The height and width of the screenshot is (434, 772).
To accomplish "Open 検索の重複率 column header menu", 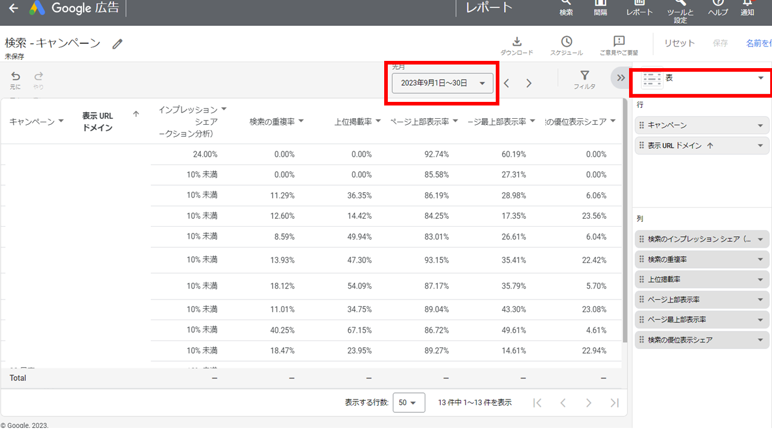I will point(301,121).
